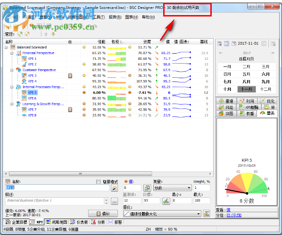Switch to the 仪表板 bottom tab
This screenshot has height=235, width=282.
[79, 222]
